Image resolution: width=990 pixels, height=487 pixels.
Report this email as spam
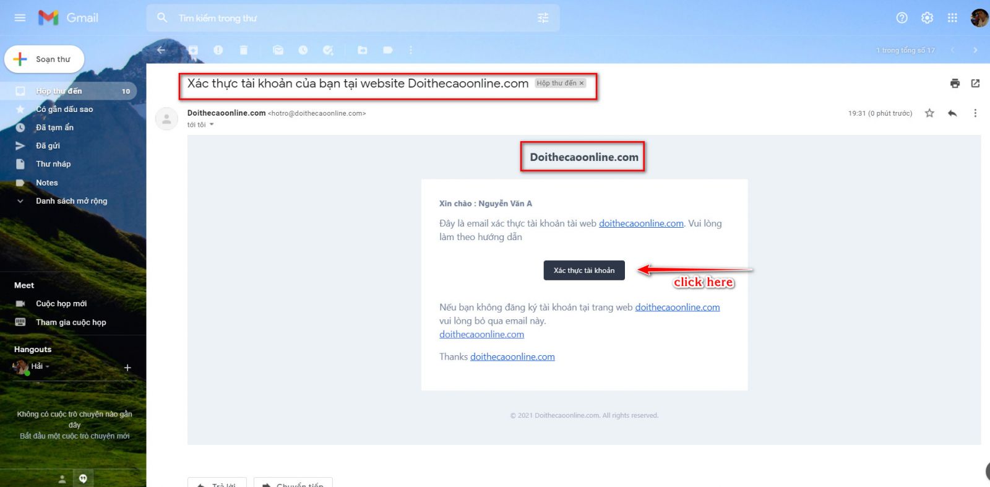[x=218, y=50]
